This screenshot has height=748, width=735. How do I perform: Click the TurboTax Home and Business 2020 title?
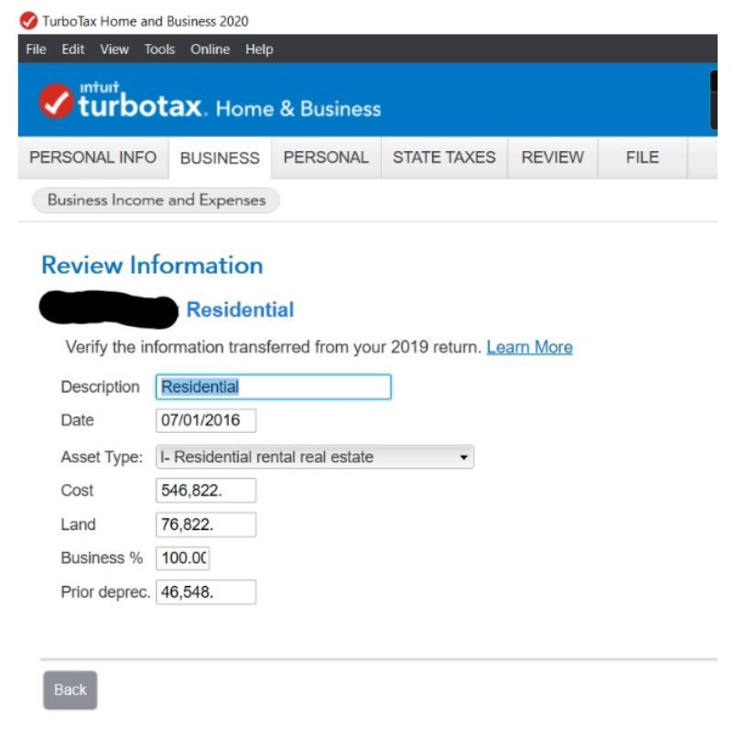pyautogui.click(x=145, y=21)
